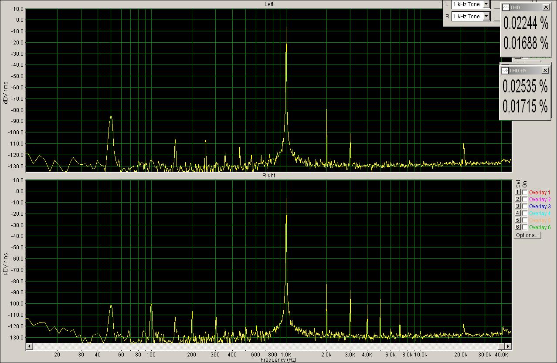Click the THD+N value 0.01715 %
557x363 pixels.
[x=525, y=106]
